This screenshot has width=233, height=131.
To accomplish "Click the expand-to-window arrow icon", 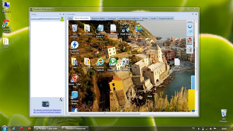I will [x=190, y=32].
